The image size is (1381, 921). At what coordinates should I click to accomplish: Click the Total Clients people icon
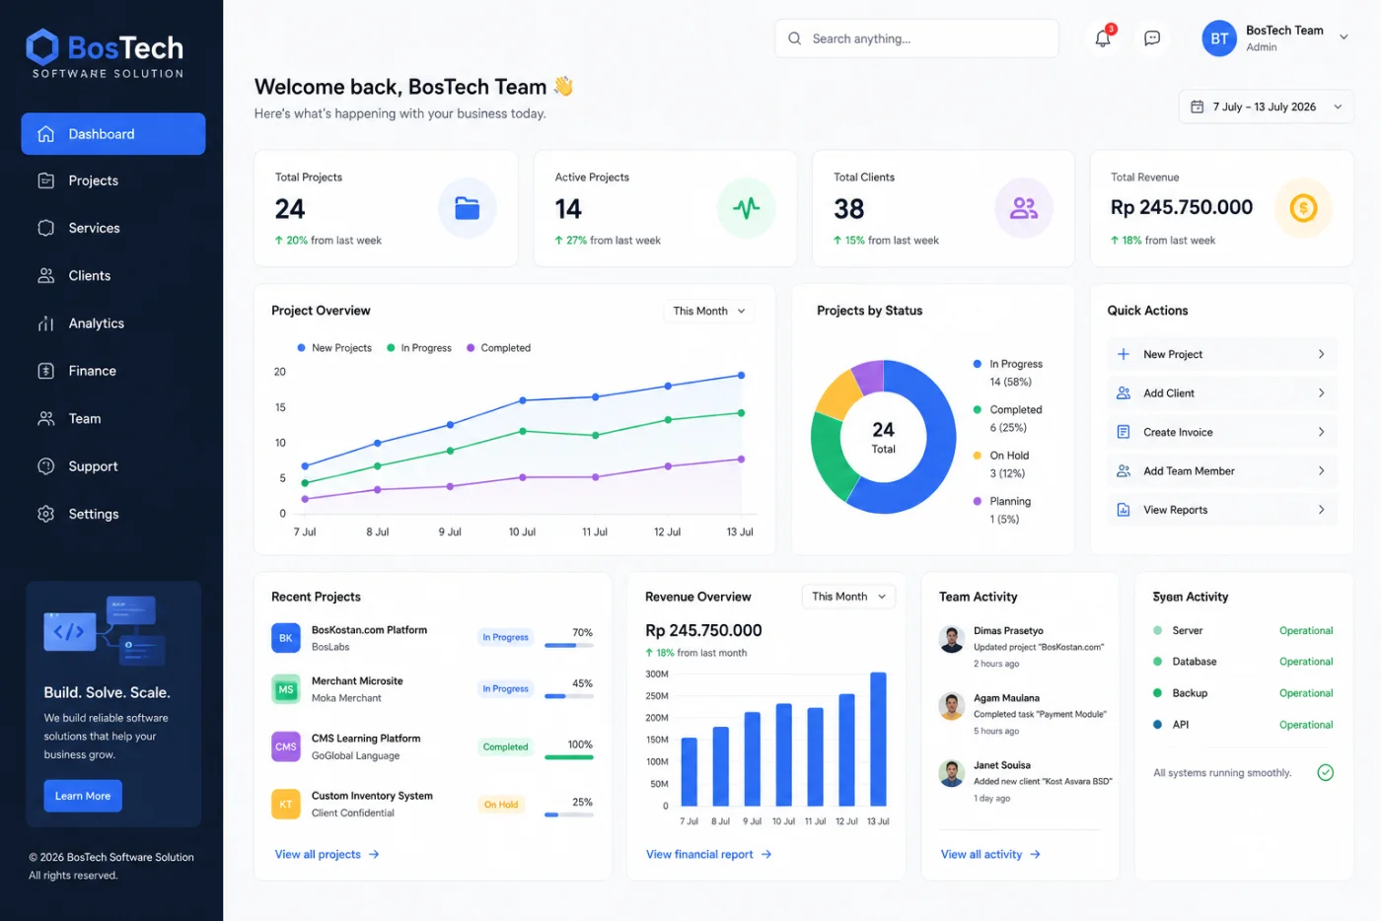(x=1024, y=208)
